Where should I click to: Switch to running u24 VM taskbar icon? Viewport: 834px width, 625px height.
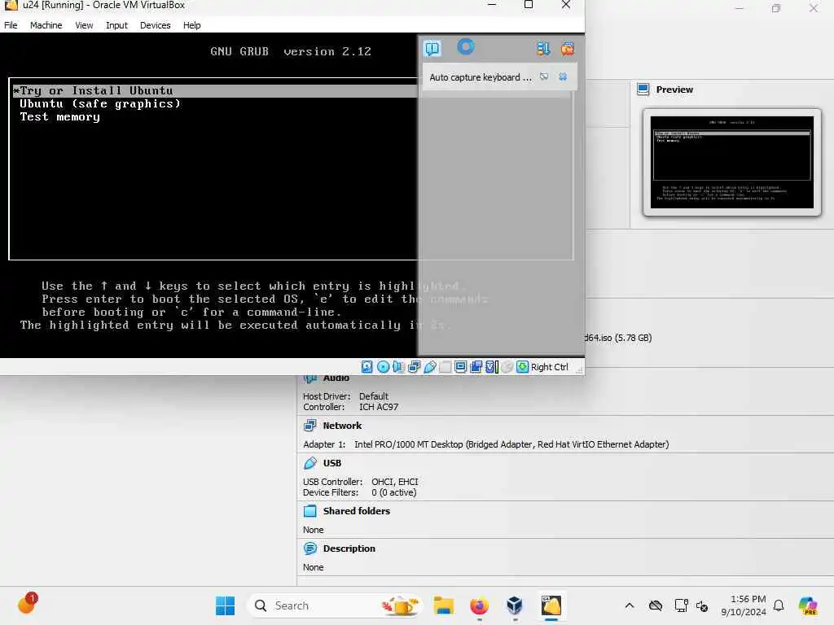coord(551,605)
